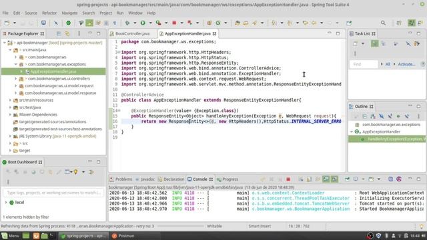Viewport: 427px width, 240px height.
Task: Select the src/main/resources folder
Action: point(36,100)
